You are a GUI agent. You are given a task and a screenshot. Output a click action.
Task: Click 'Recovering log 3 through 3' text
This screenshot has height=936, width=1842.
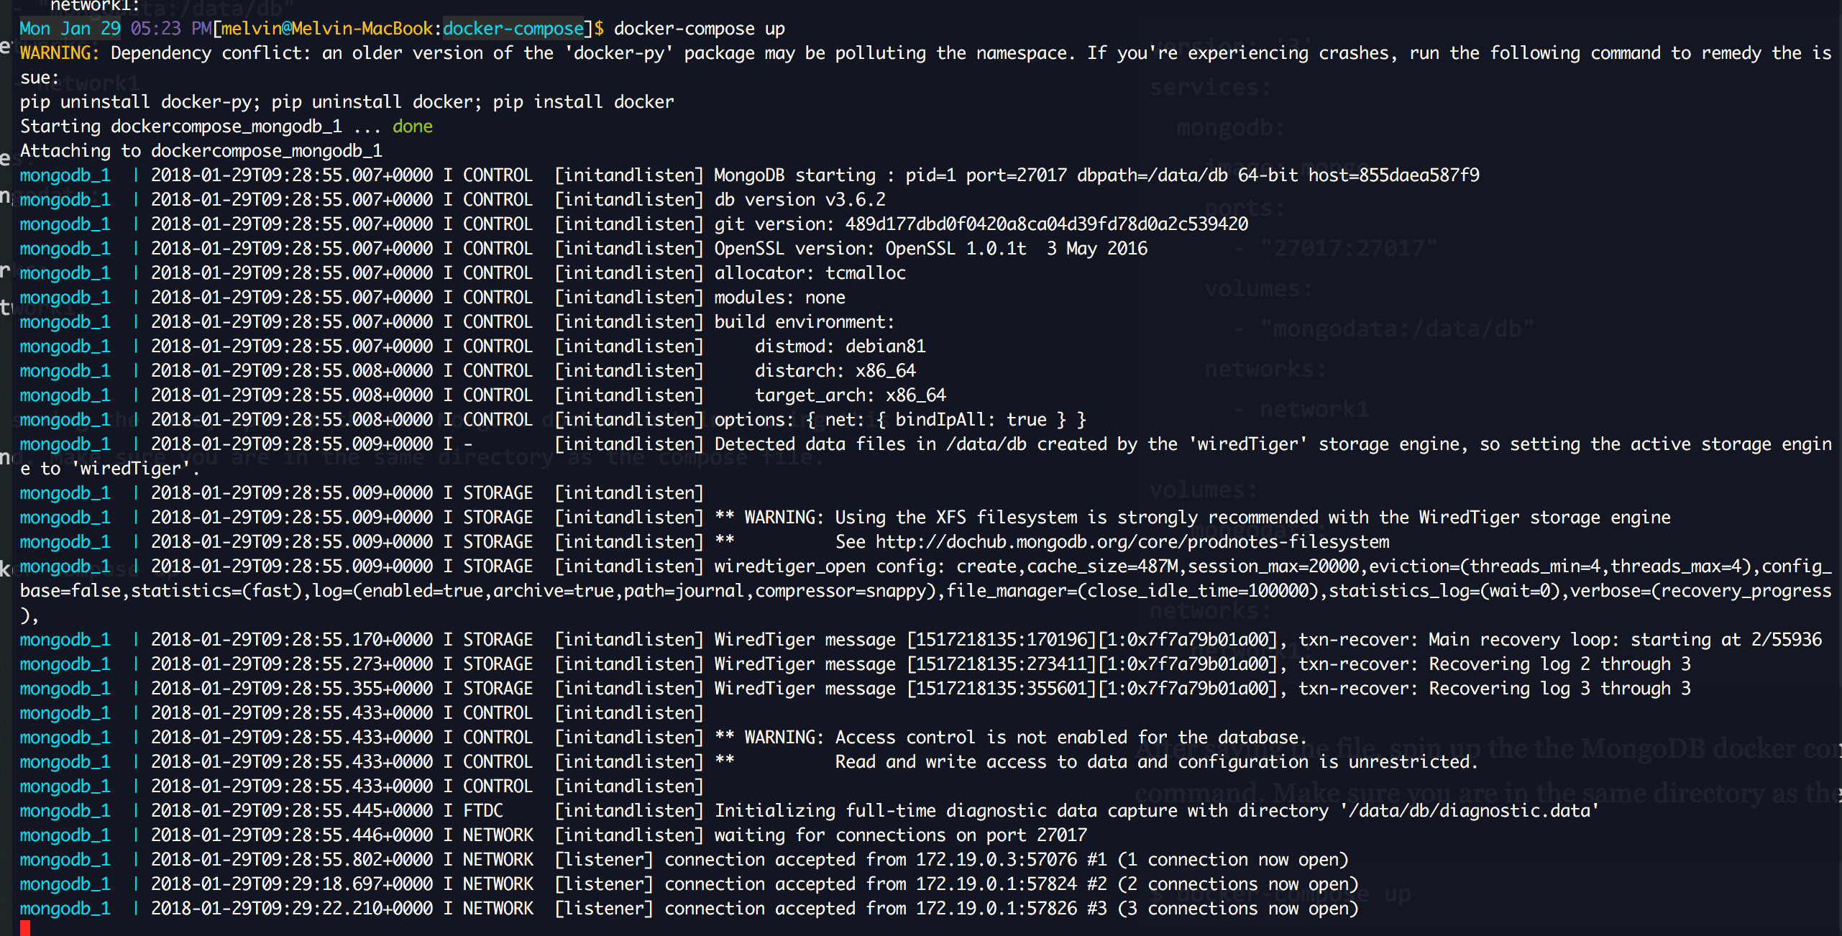(x=1560, y=689)
